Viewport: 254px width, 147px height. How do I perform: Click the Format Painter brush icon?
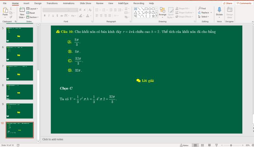pyautogui.click(x=11, y=17)
